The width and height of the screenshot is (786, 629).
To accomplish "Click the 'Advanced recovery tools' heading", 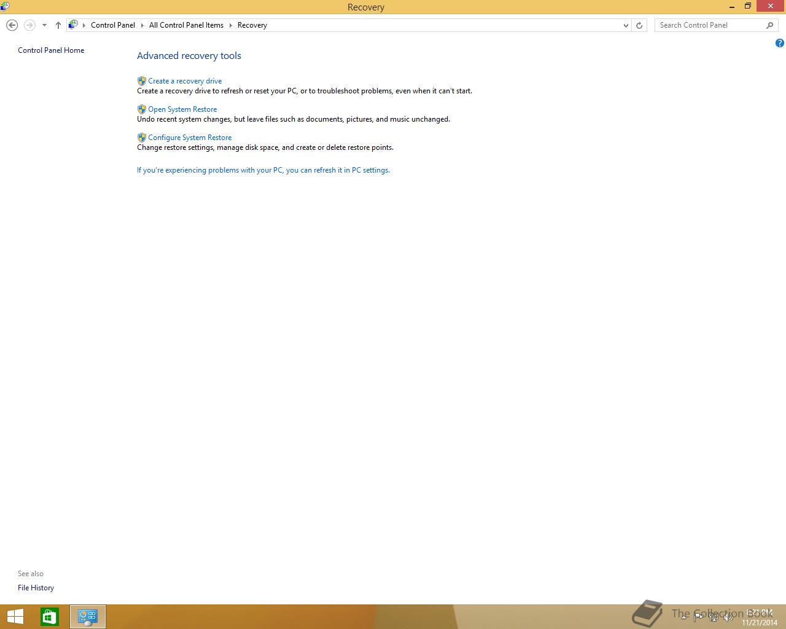I will (189, 56).
